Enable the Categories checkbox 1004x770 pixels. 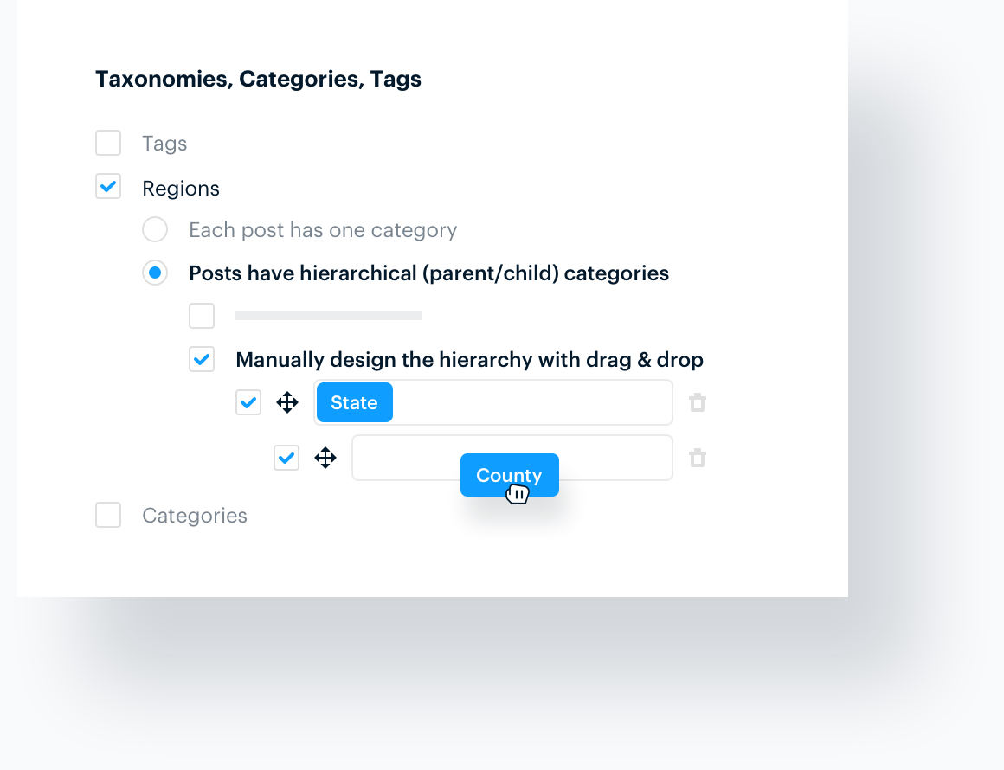[x=108, y=515]
